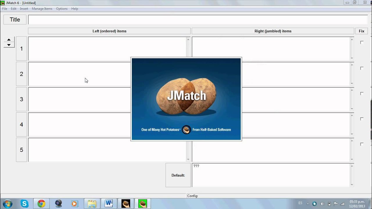This screenshot has width=372, height=209.
Task: Click the Right (jumbled) items header
Action: [273, 31]
